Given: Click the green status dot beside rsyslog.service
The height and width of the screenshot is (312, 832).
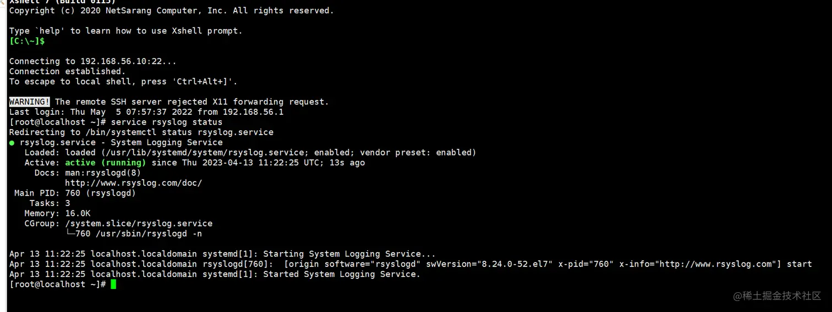Looking at the screenshot, I should [x=12, y=142].
